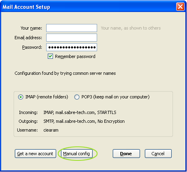The width and height of the screenshot is (187, 172).
Task: Click the "as shown to others" hint text
Action: 142,28
